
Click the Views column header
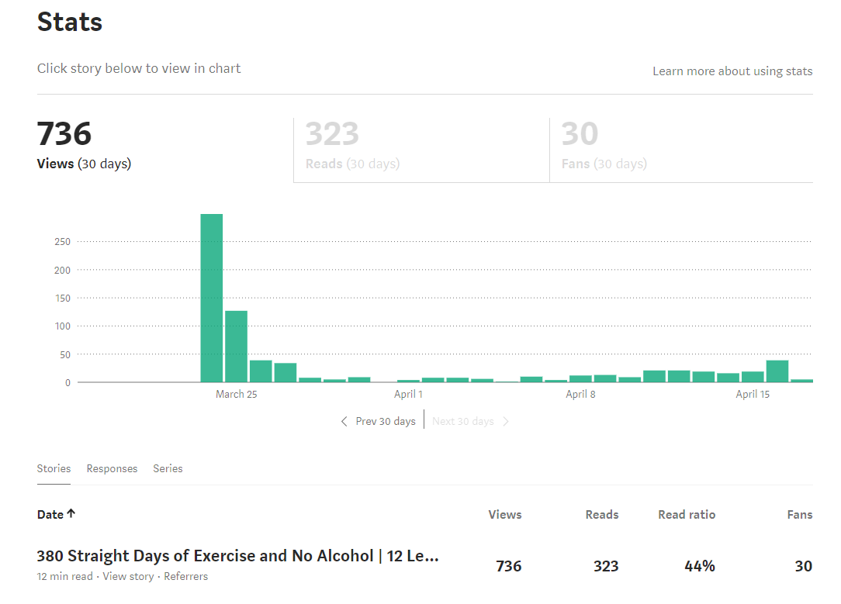click(x=505, y=515)
